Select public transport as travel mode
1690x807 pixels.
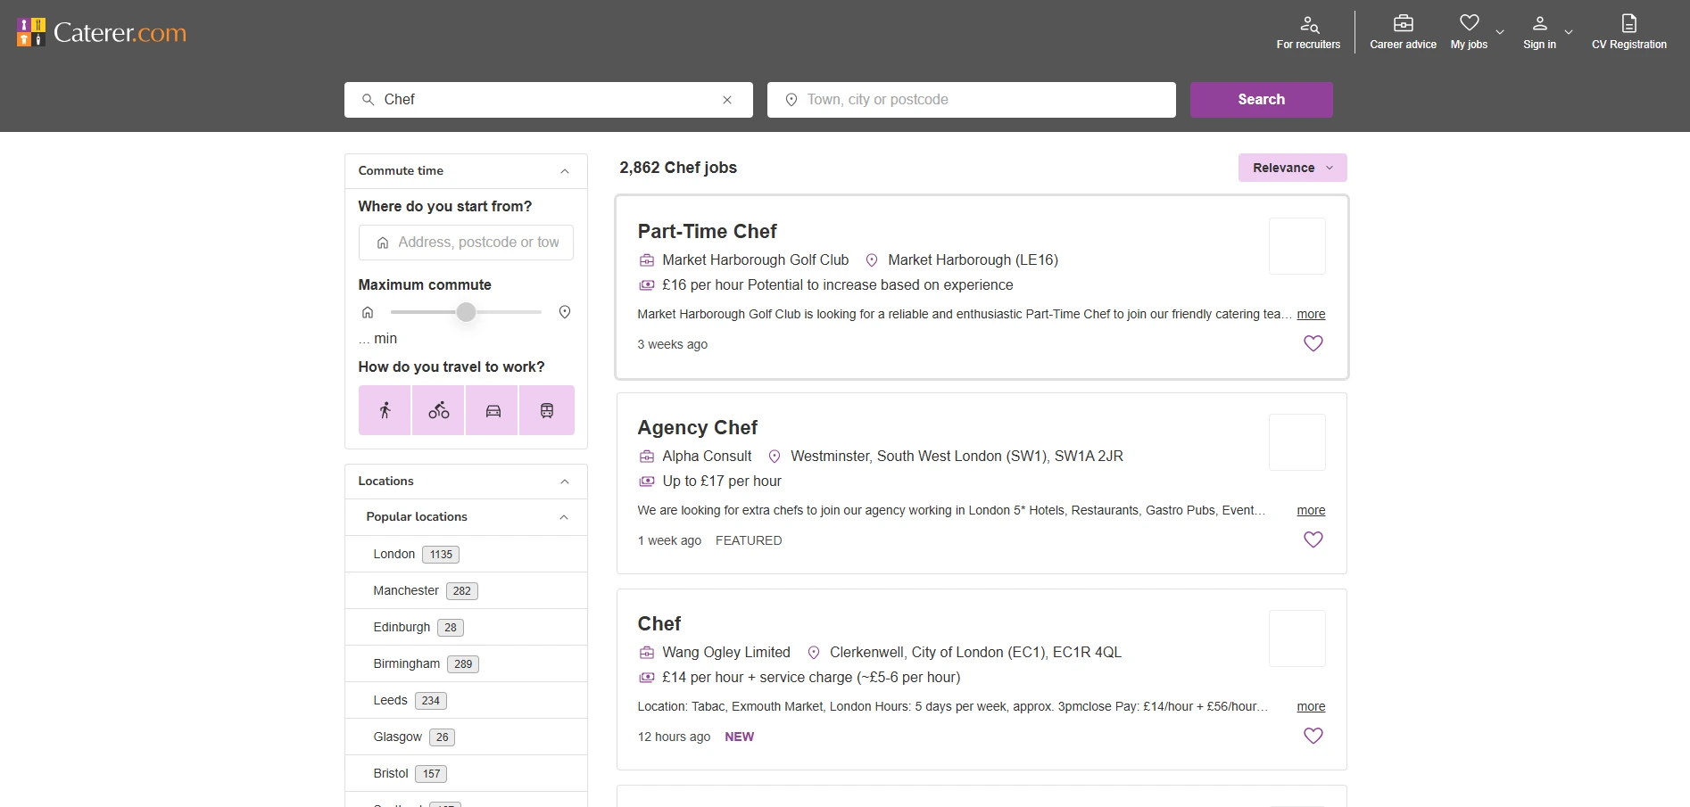tap(547, 410)
